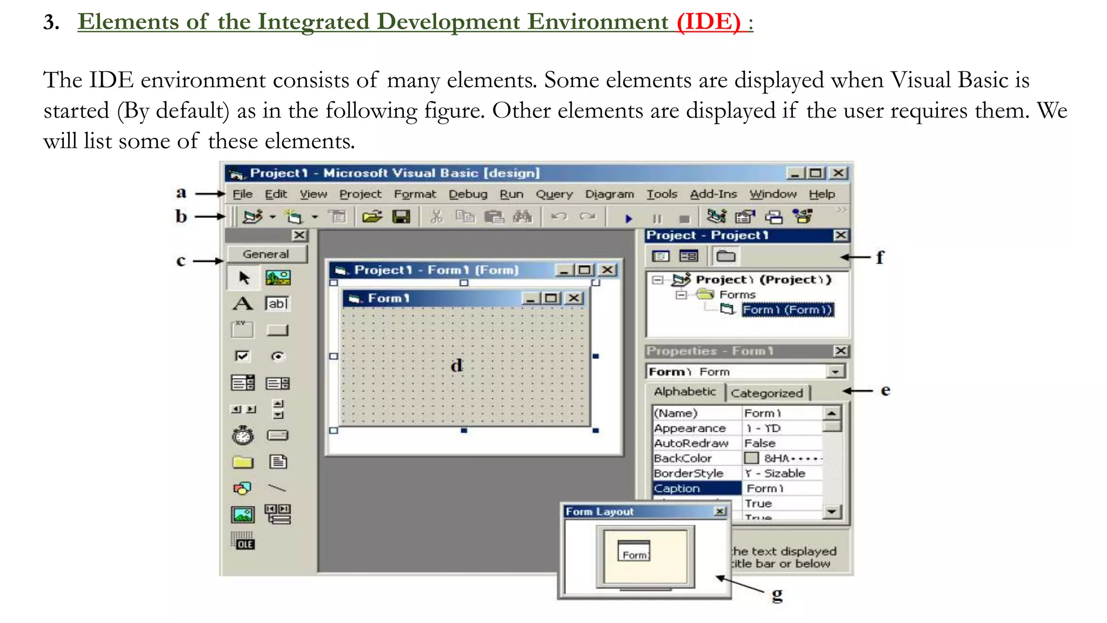Open the Project menu
The height and width of the screenshot is (623, 1107).
[361, 194]
